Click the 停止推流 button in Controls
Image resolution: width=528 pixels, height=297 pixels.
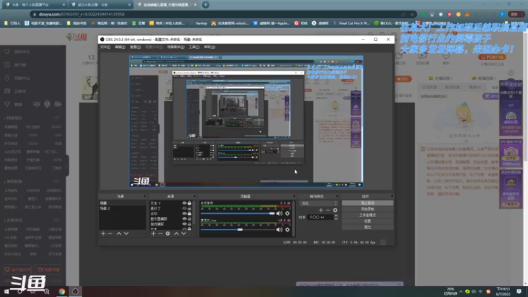tap(368, 203)
